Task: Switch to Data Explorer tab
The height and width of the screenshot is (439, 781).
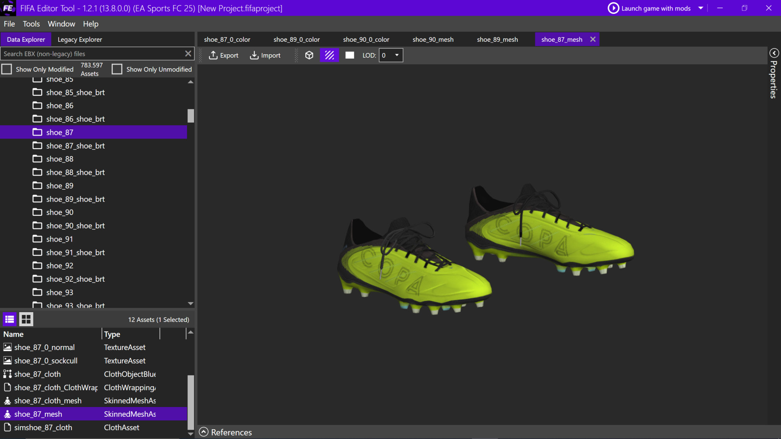Action: coord(26,39)
